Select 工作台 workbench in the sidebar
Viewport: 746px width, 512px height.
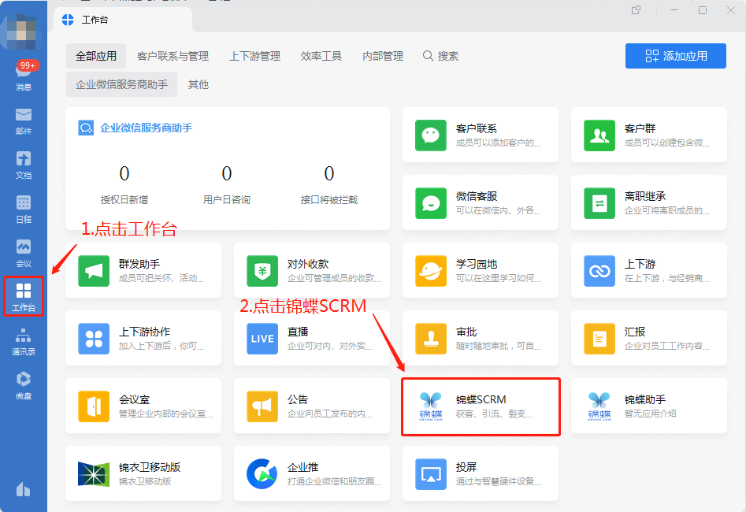tap(24, 297)
